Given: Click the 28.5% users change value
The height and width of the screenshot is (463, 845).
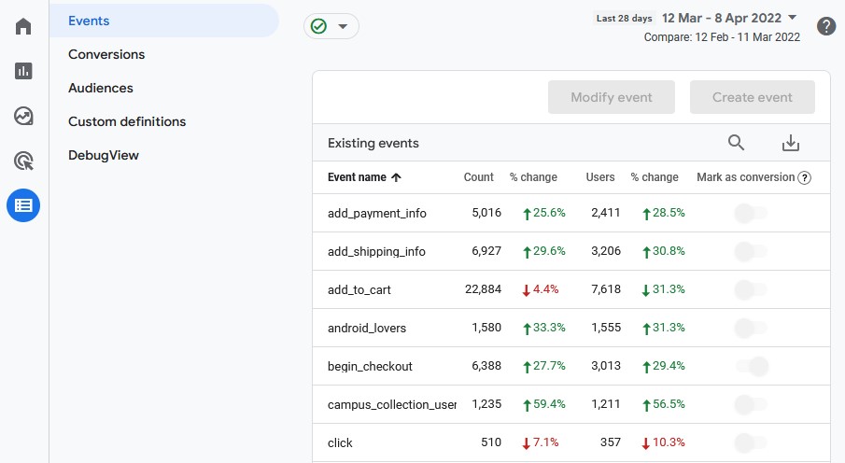Looking at the screenshot, I should (x=669, y=213).
